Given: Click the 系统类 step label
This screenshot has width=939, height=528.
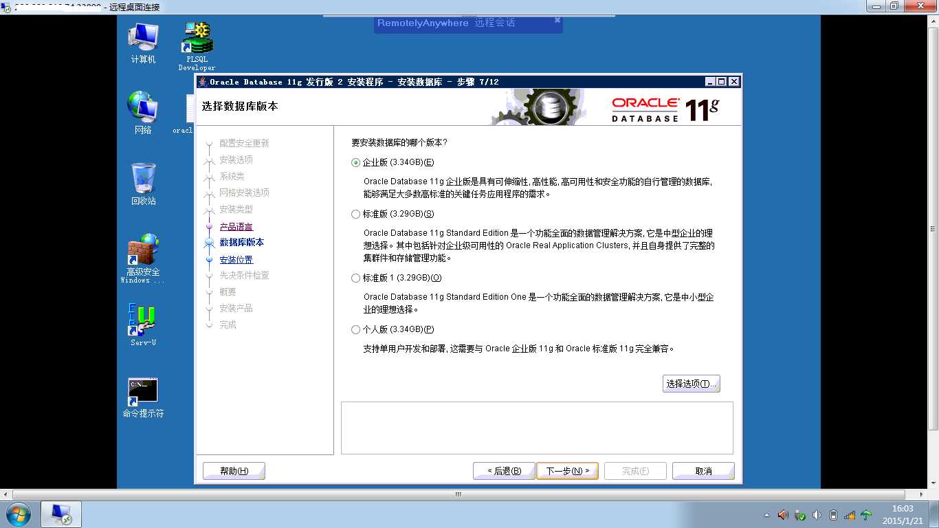Looking at the screenshot, I should pos(232,176).
